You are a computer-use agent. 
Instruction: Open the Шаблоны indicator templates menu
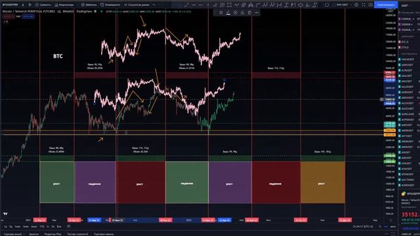coord(89,5)
